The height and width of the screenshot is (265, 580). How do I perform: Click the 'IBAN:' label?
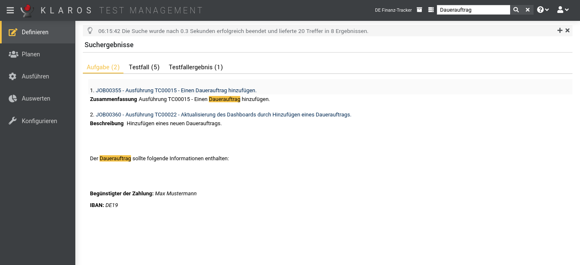[97, 205]
